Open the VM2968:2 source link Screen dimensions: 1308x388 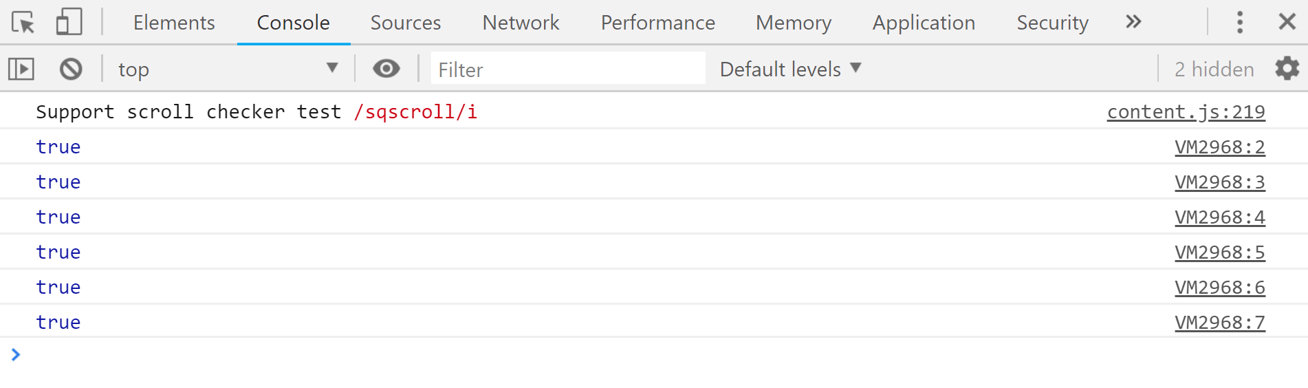[1219, 147]
